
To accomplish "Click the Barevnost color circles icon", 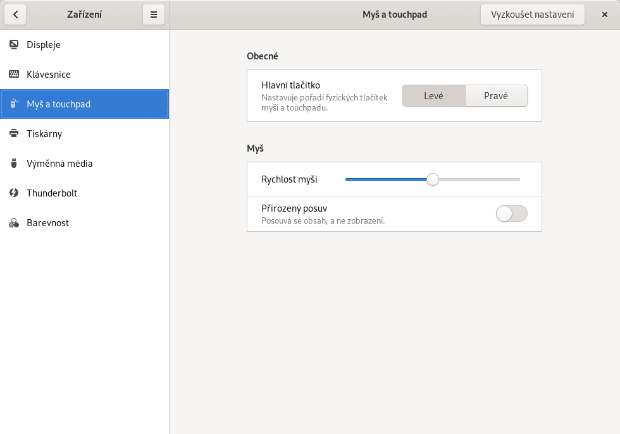I will [x=14, y=223].
